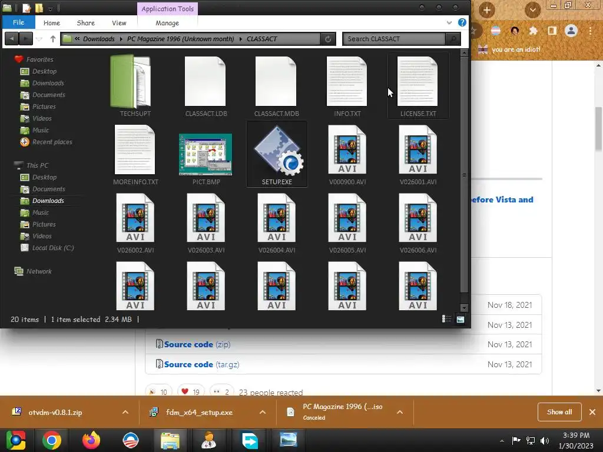Open the Share ribbon tab

[86, 23]
